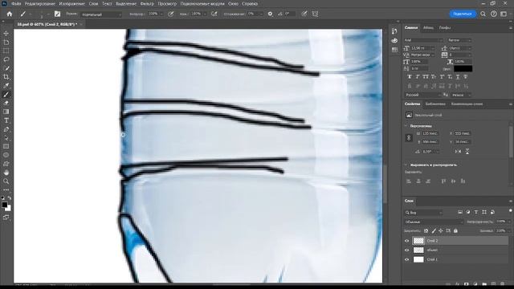Switch foreground and background colors arrow
The width and height of the screenshot is (514, 289).
coord(9,198)
